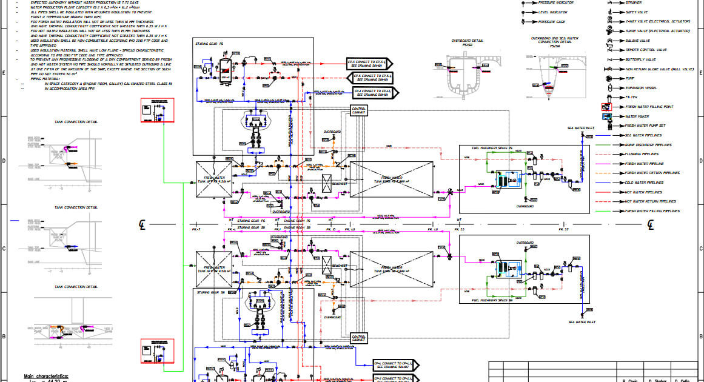Select the Water Maker legend icon
704x382 pixels.
(607, 116)
